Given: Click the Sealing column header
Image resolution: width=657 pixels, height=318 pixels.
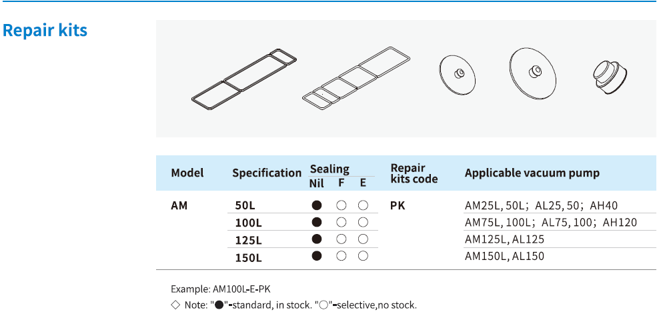Looking at the screenshot, I should [330, 169].
